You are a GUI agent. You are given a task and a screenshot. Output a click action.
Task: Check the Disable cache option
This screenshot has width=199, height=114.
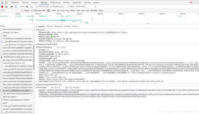point(51,7)
